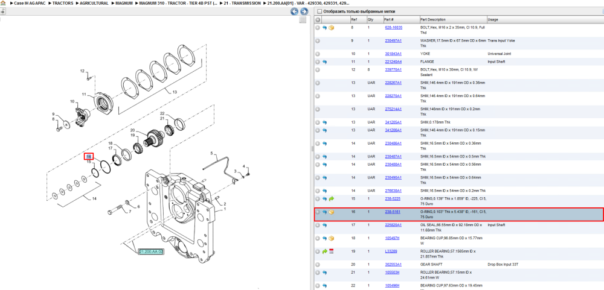Open AGRICULTURAL breadcrumb level
This screenshot has width=604, height=290.
point(94,3)
